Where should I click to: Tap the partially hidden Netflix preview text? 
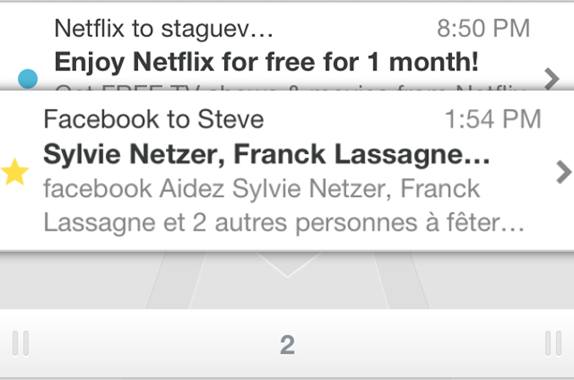pos(290,87)
